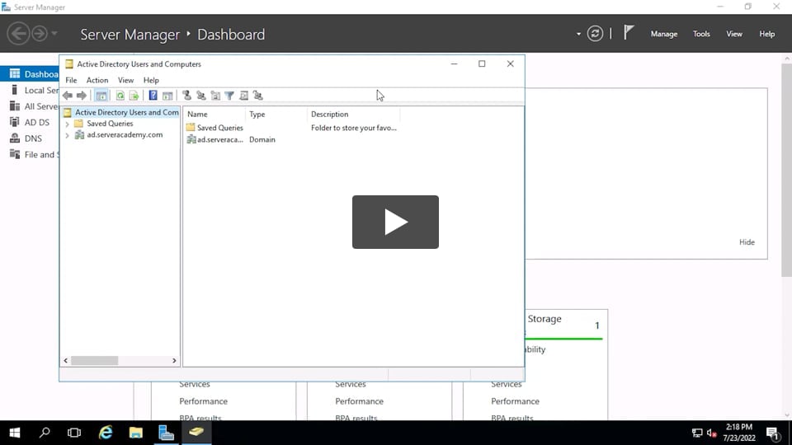Open the View menu in Active Directory window
The height and width of the screenshot is (445, 792).
click(x=125, y=80)
